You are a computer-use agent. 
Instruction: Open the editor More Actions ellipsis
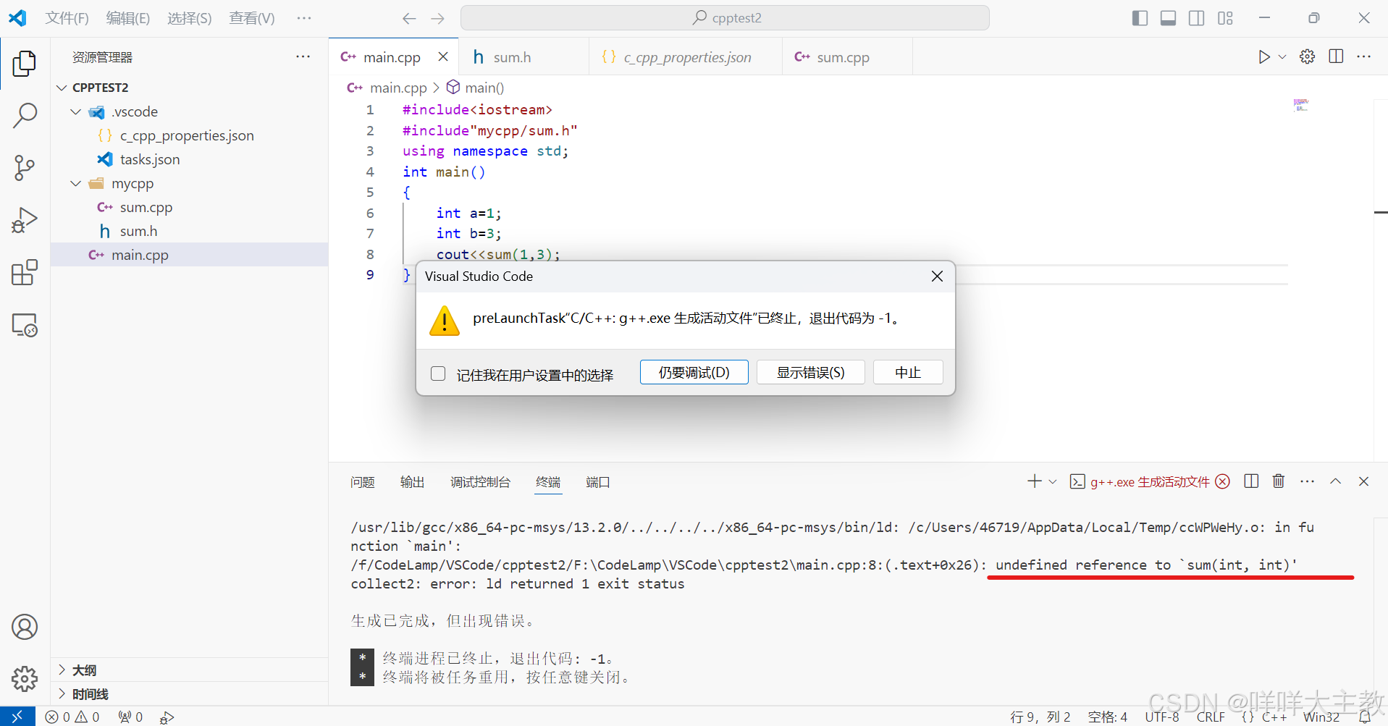1364,57
